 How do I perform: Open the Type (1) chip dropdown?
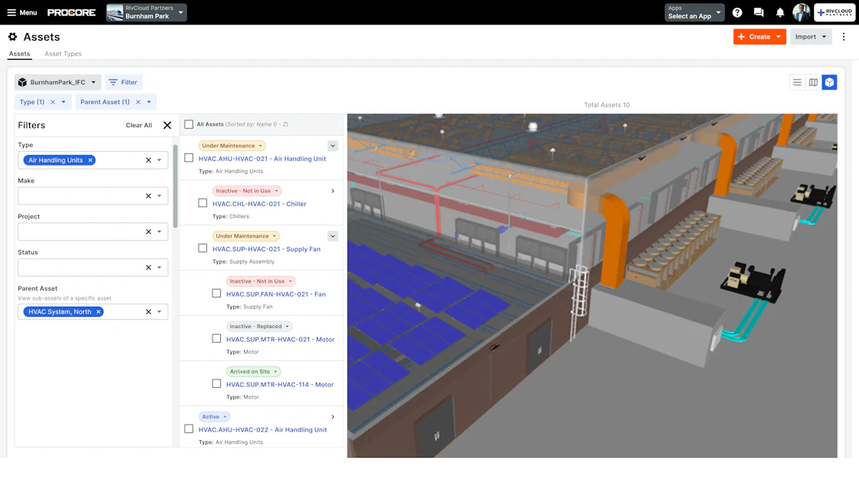point(64,102)
